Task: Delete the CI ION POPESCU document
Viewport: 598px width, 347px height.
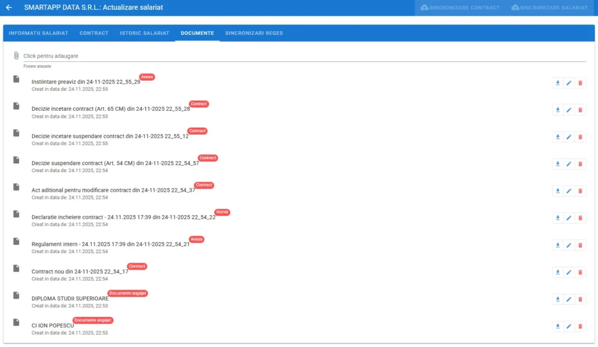Action: pyautogui.click(x=580, y=327)
